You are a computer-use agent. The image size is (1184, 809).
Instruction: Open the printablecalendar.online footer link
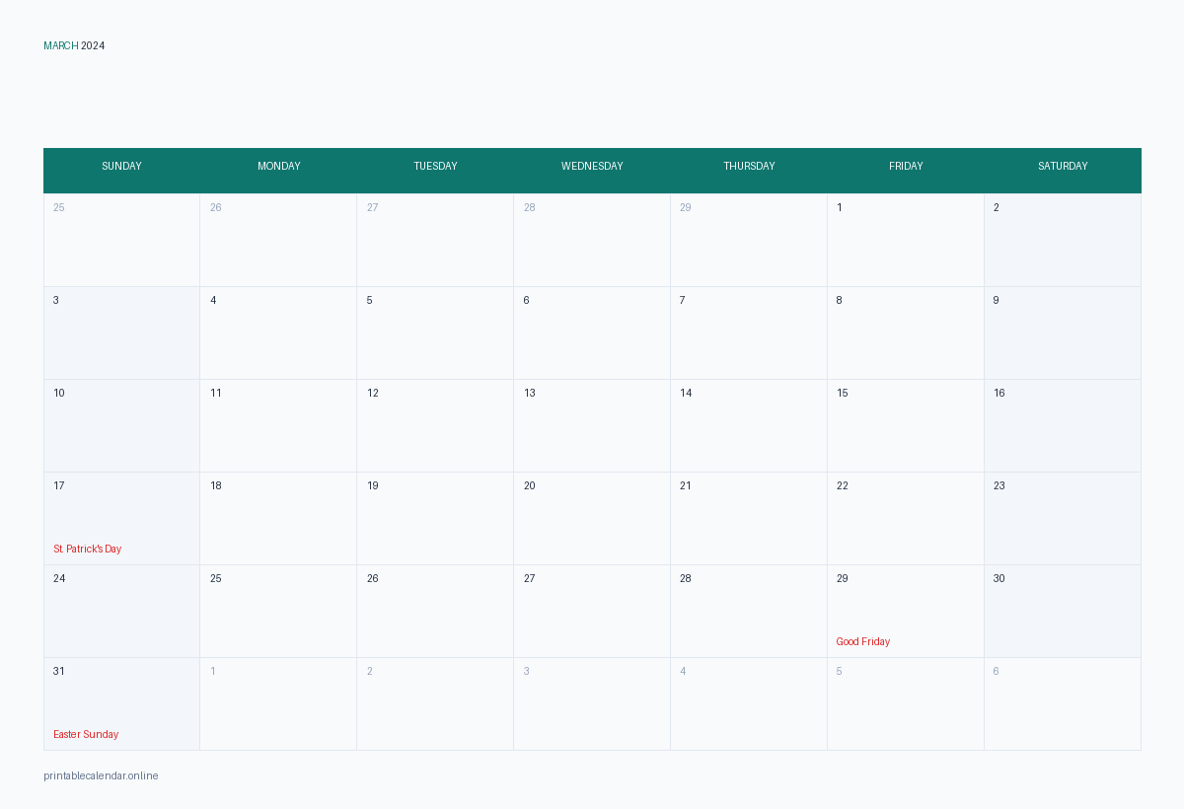101,775
